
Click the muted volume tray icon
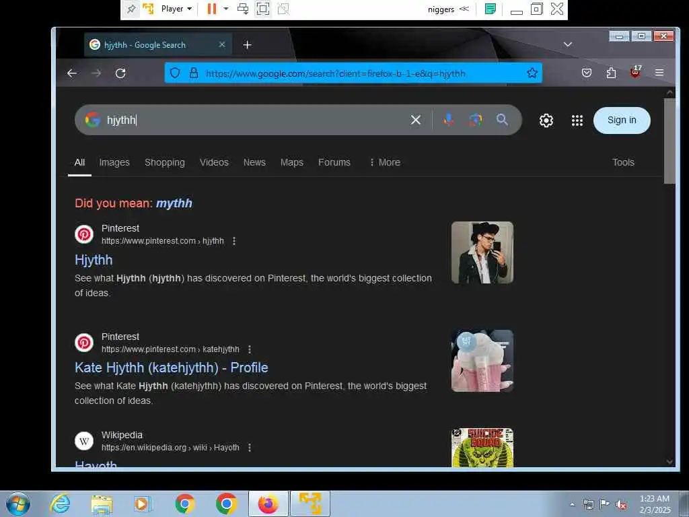coord(621,505)
